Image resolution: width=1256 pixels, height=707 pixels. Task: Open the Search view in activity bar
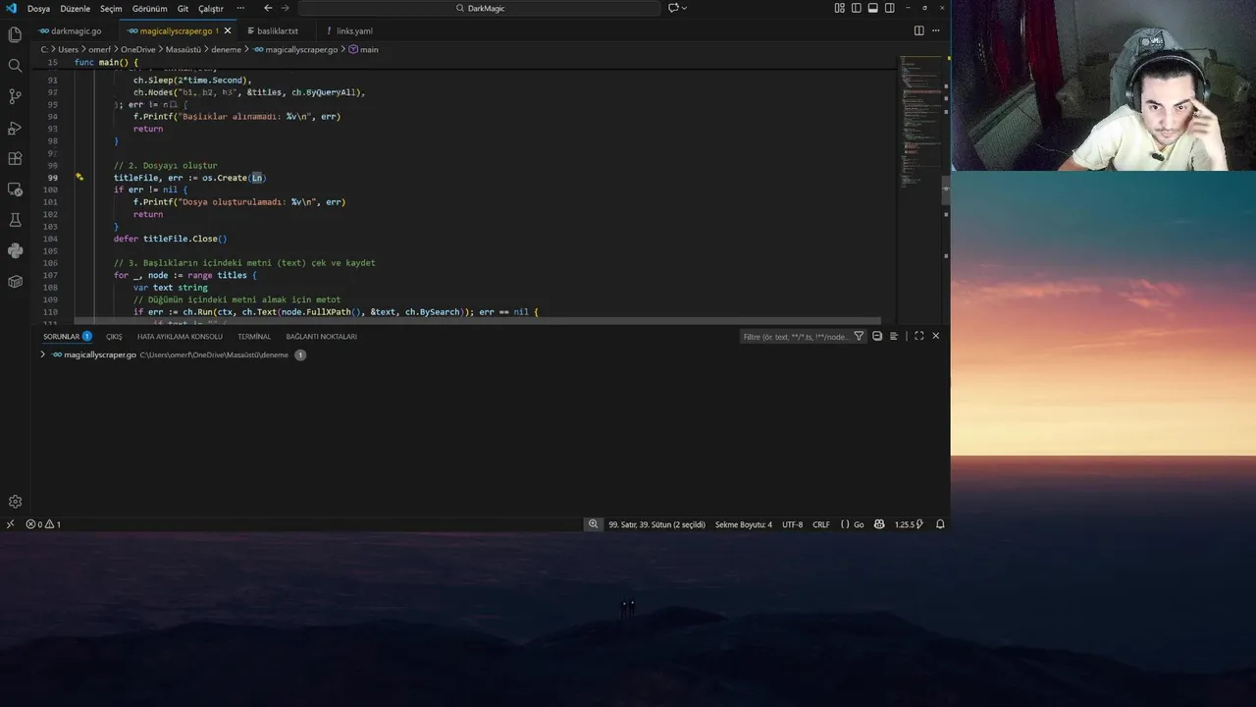tap(15, 66)
